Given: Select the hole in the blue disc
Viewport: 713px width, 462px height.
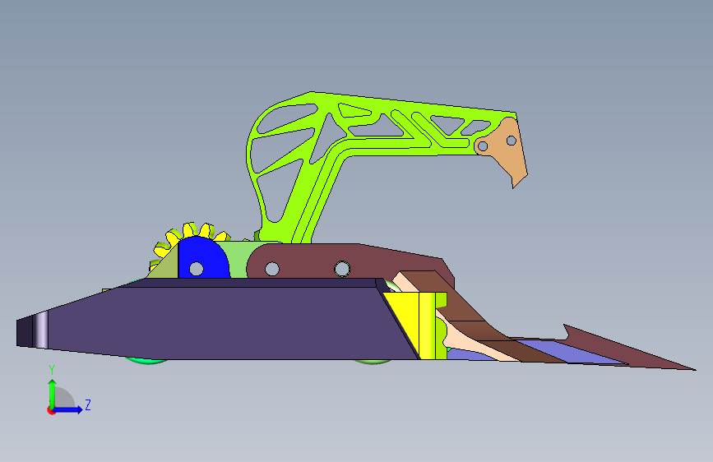Looking at the screenshot, I should [197, 269].
